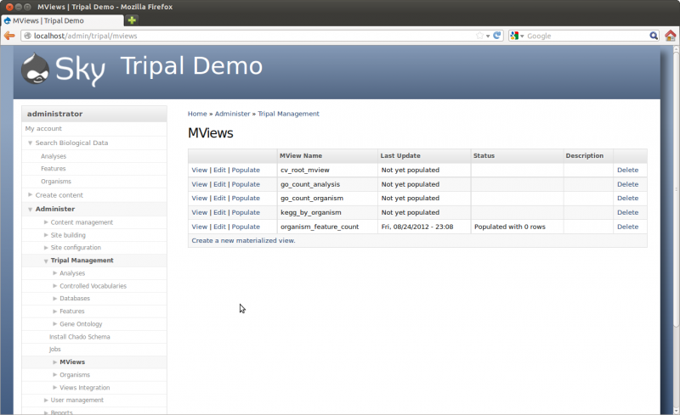Populate the kegg_by_organism view
Viewport: 680px width, 415px height.
(246, 212)
